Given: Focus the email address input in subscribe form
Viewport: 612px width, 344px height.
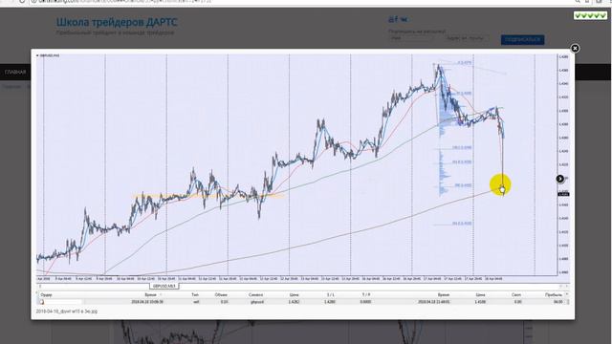Looking at the screenshot, I should click(x=469, y=38).
